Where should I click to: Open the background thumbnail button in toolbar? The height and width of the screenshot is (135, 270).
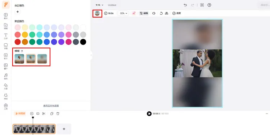coord(97,13)
